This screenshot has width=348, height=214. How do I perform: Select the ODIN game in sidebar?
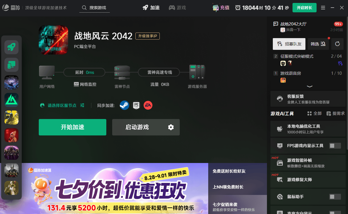pos(11,170)
